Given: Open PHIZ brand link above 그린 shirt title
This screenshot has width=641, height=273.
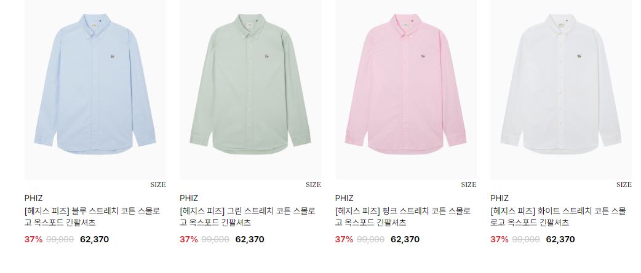Looking at the screenshot, I should [x=189, y=198].
